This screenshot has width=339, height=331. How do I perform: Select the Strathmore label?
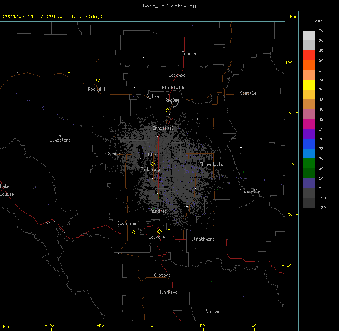203,239
